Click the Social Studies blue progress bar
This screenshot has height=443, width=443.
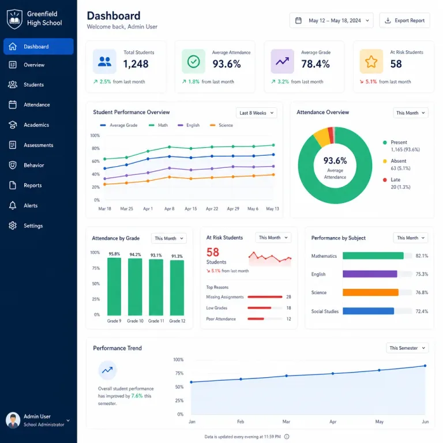point(368,311)
